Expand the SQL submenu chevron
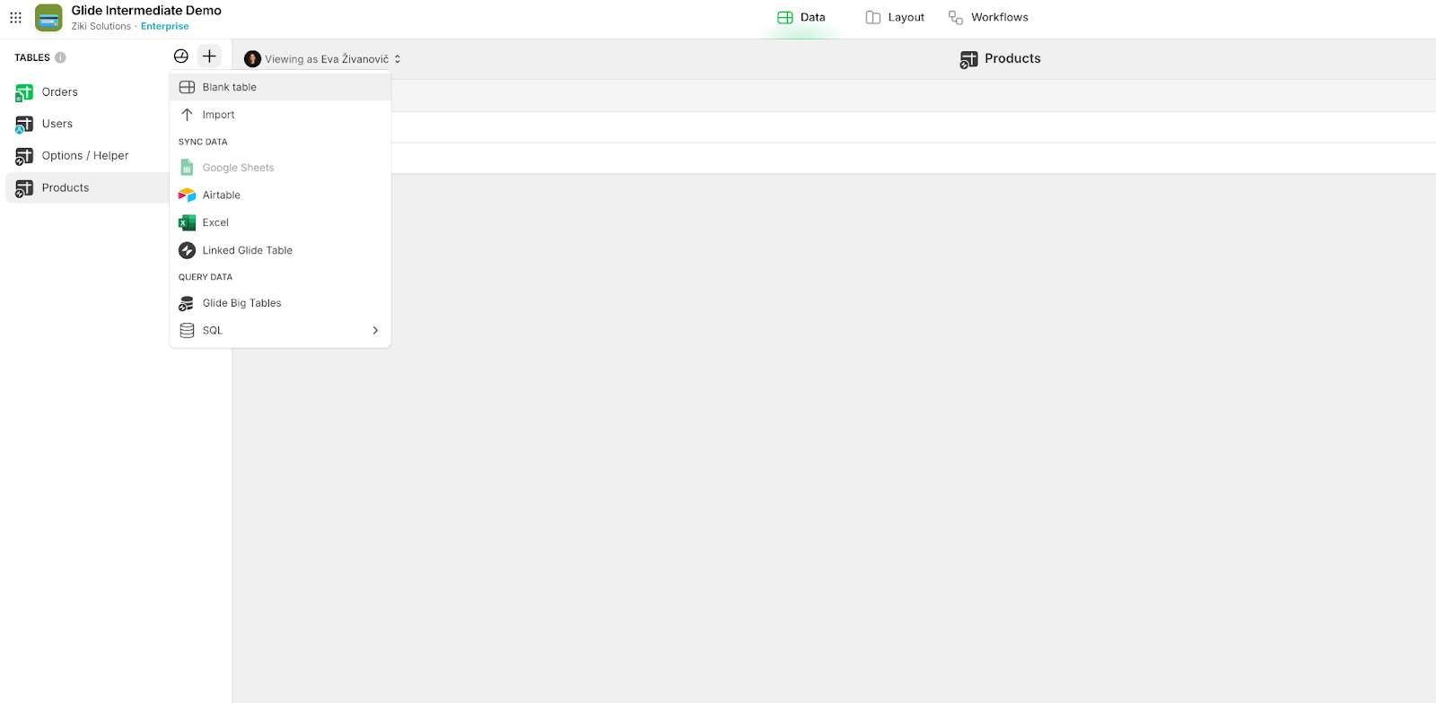 pyautogui.click(x=375, y=331)
